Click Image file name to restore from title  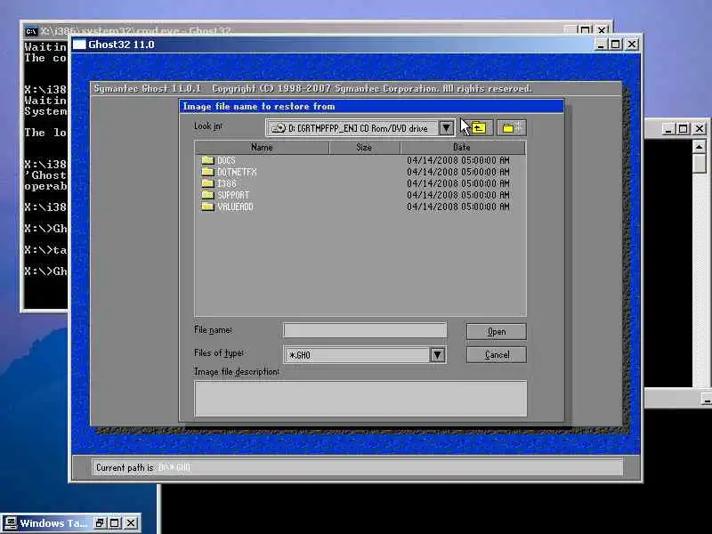pyautogui.click(x=259, y=106)
